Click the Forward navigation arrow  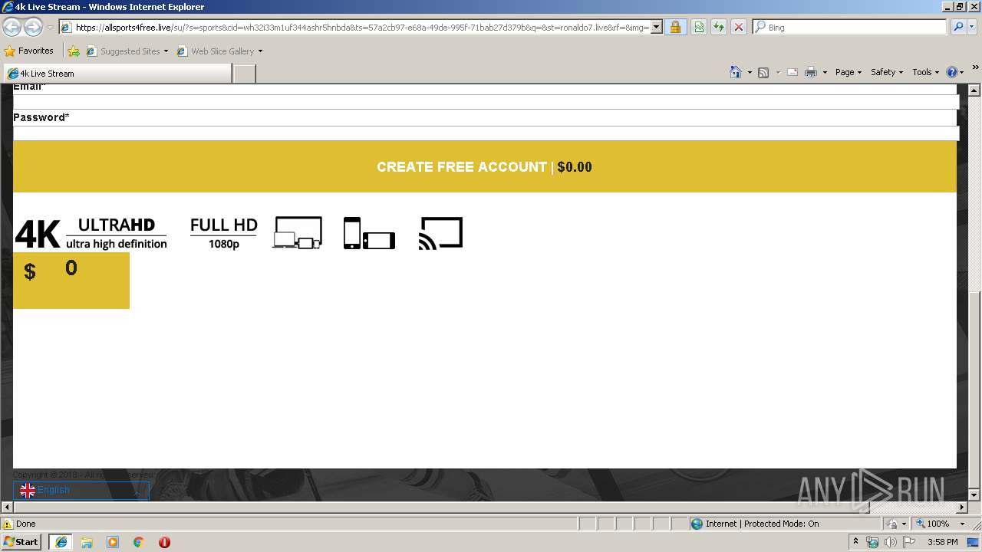pos(33,28)
